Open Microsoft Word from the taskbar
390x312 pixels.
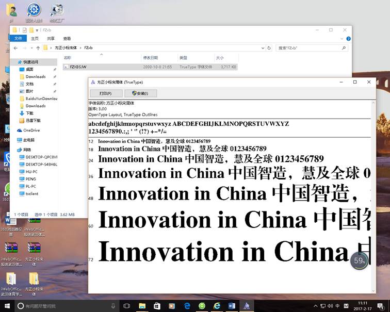coord(232,306)
